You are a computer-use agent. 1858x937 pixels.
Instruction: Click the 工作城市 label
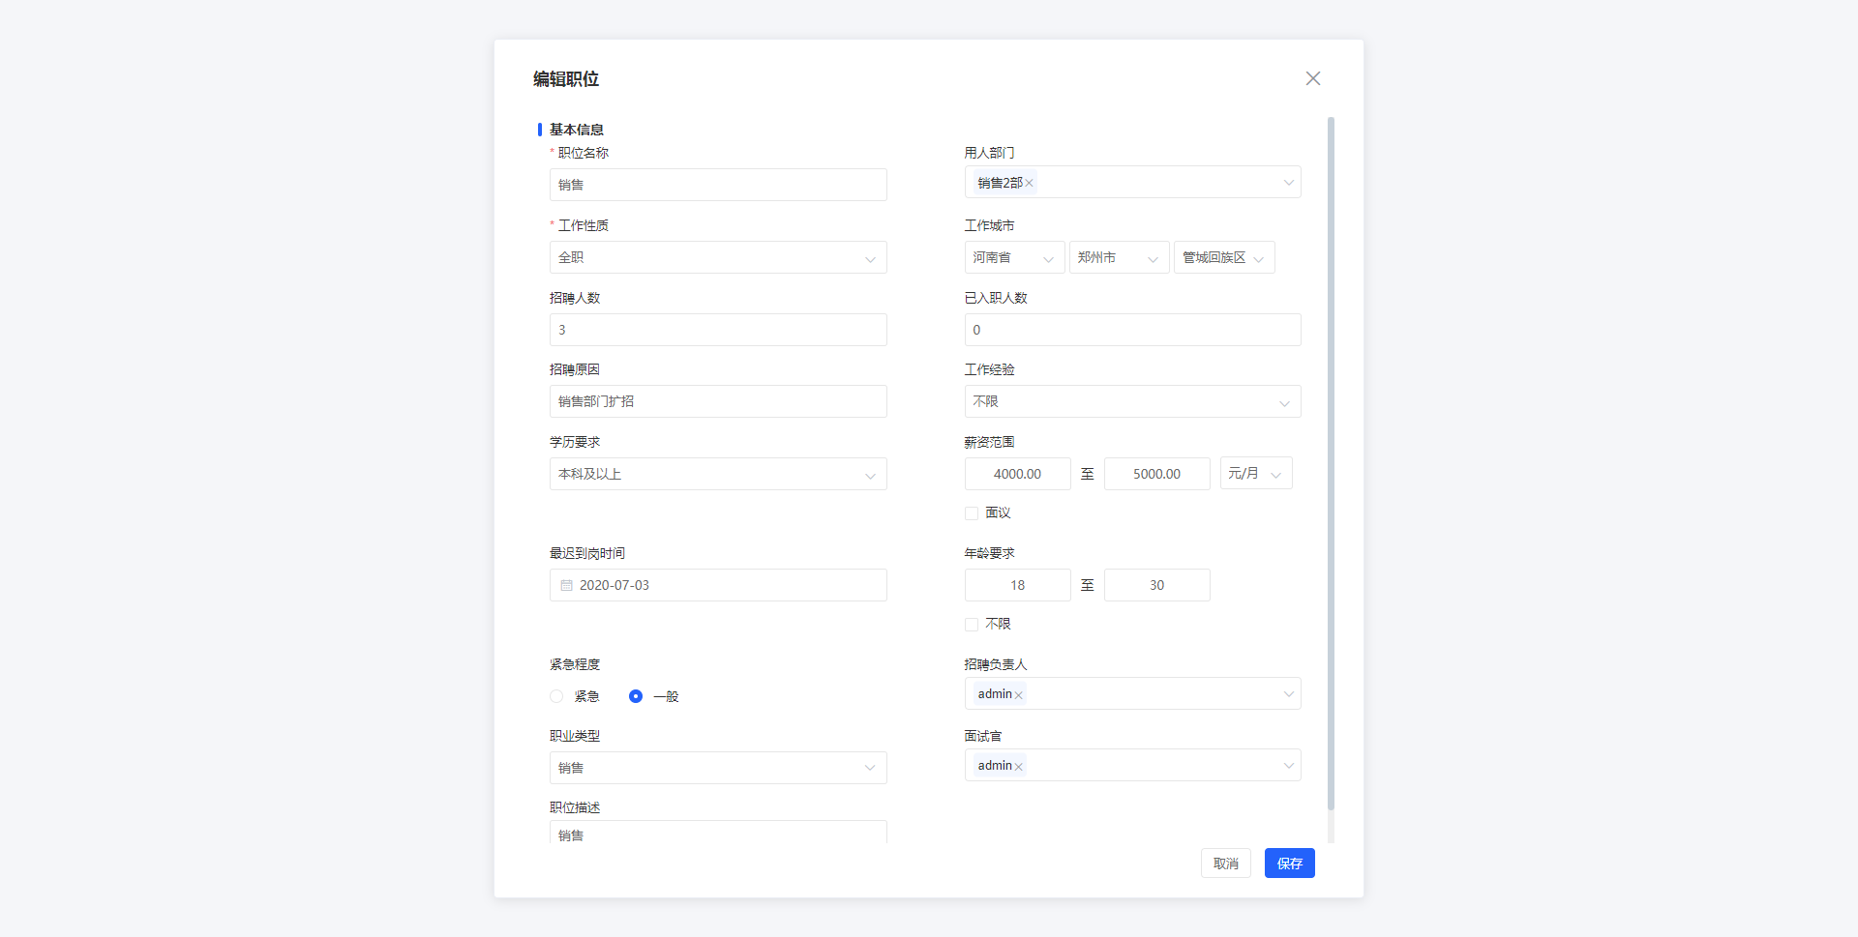989,225
